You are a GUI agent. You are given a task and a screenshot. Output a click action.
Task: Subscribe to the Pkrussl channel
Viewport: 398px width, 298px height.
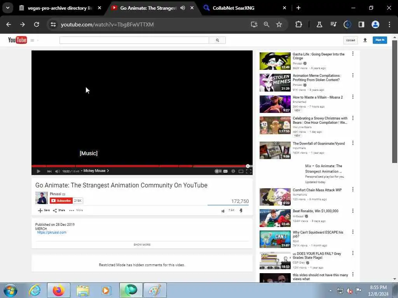pos(61,201)
